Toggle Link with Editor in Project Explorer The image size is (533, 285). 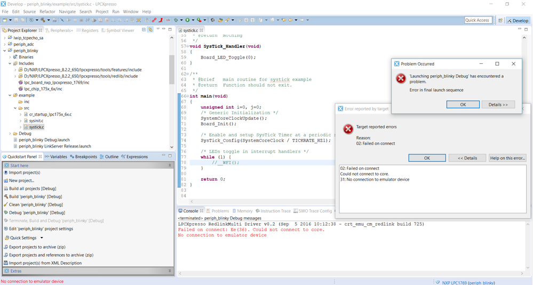[150, 30]
